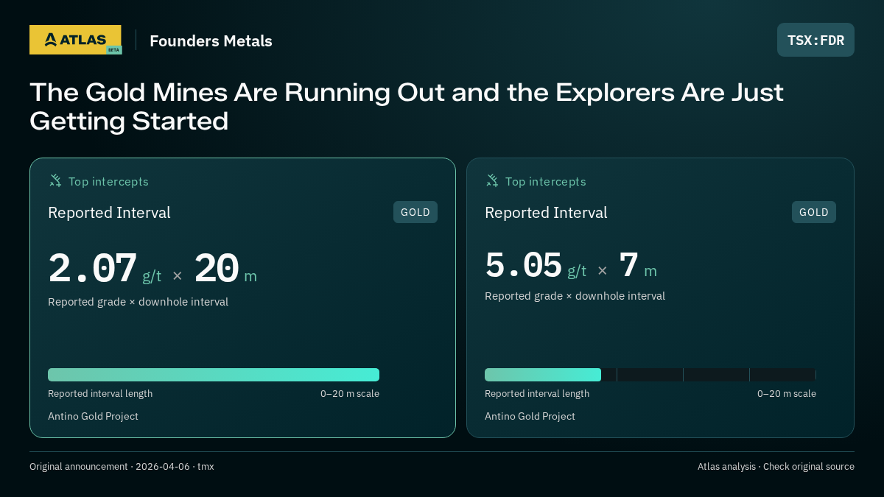Click the 5.05 grade value
The height and width of the screenshot is (497, 884).
523,265
